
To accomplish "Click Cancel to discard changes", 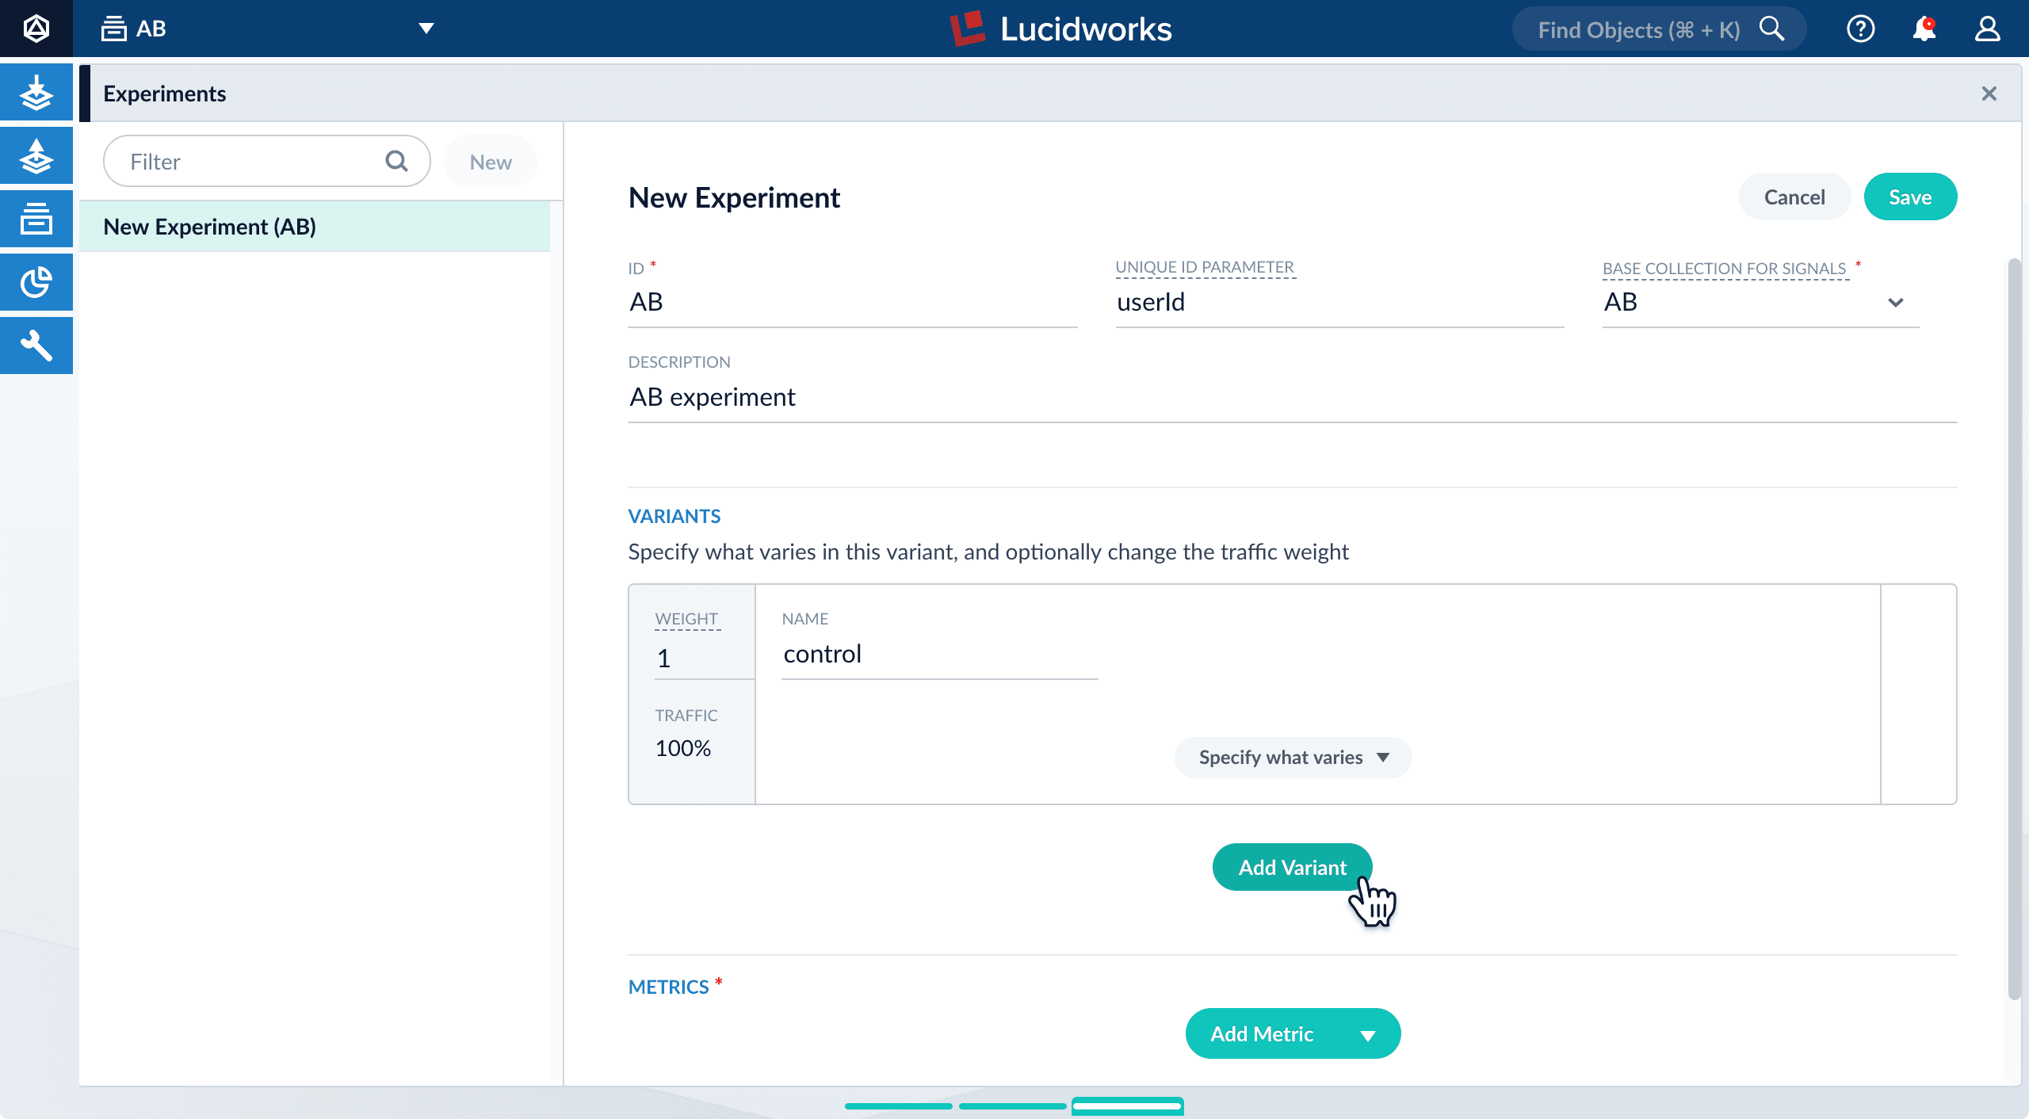I will (1794, 196).
